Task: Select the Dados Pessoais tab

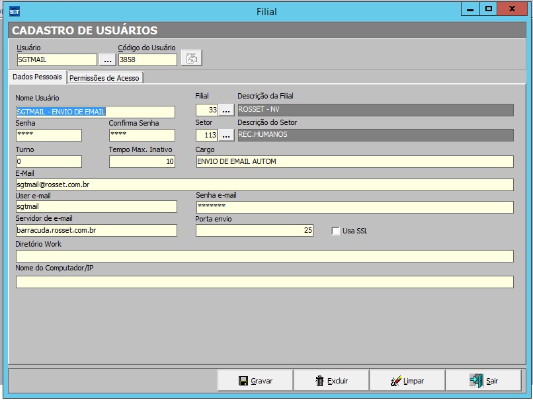Action: 37,77
